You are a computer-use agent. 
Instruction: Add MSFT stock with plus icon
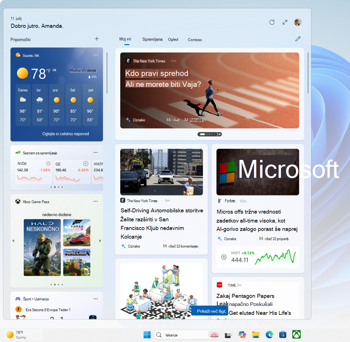click(224, 257)
